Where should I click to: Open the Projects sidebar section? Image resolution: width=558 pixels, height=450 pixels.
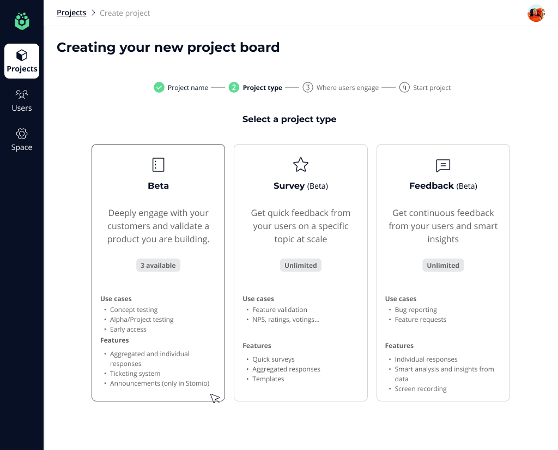tap(22, 61)
